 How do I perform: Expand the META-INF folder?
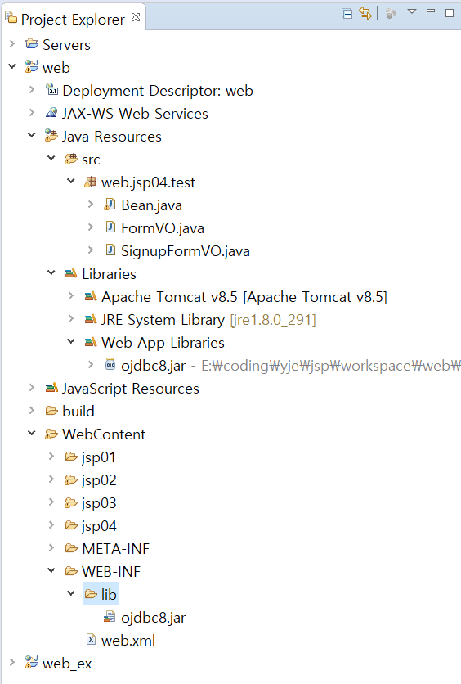[51, 547]
